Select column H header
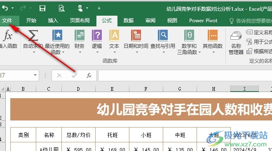 tap(214, 89)
